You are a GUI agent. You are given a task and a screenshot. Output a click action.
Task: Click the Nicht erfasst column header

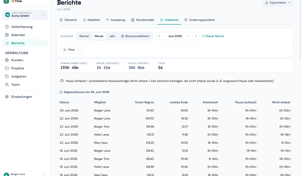point(281,102)
